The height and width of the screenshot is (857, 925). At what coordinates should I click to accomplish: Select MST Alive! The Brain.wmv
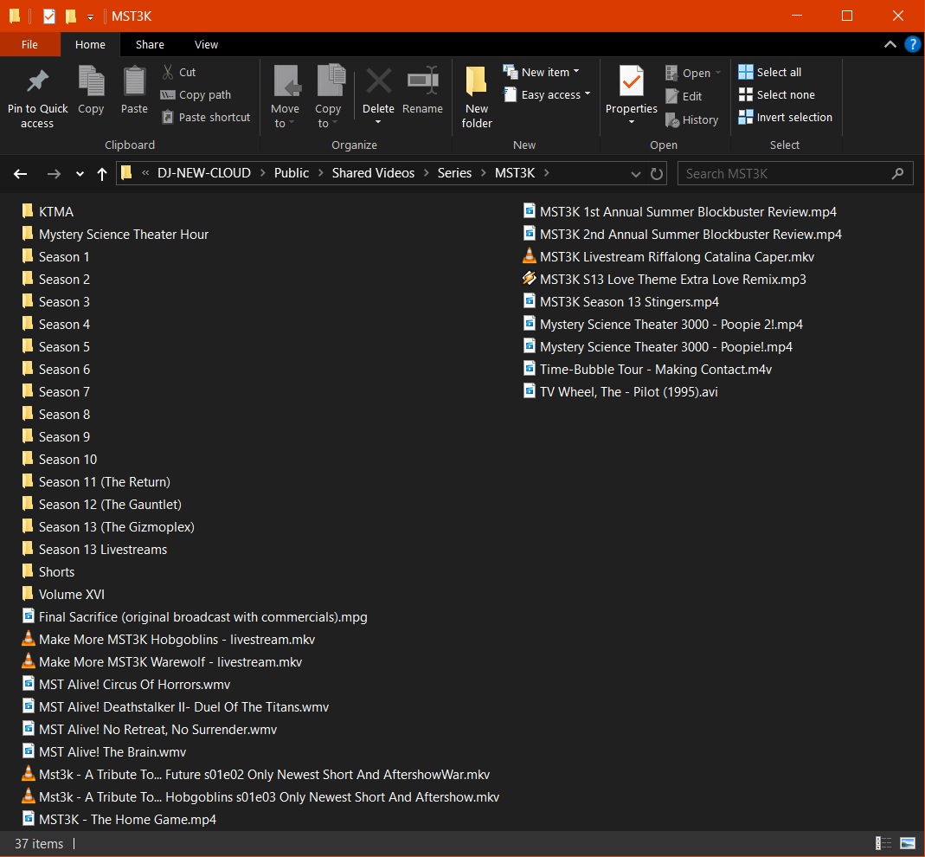[x=104, y=751]
